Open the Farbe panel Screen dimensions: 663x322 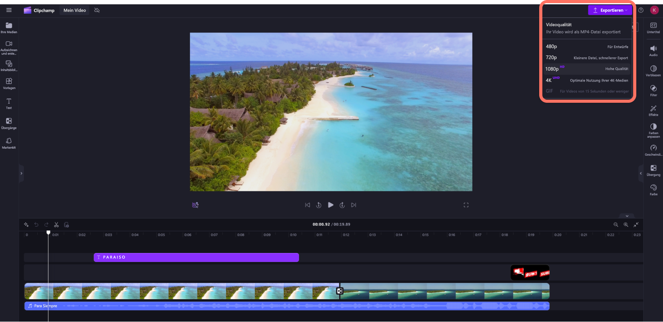[x=653, y=190]
